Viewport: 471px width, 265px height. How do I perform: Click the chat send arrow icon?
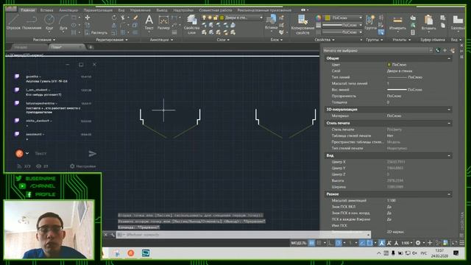[x=93, y=154]
